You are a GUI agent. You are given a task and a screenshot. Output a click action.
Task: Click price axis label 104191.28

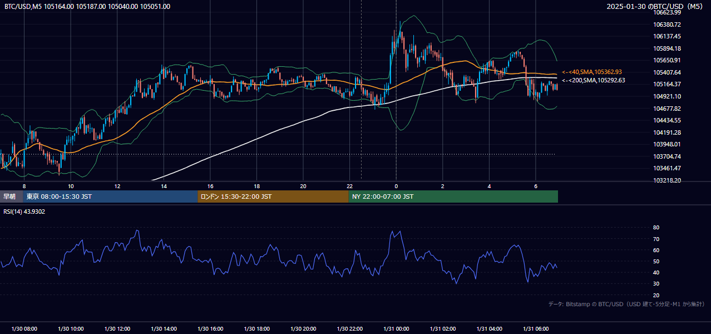(x=667, y=132)
